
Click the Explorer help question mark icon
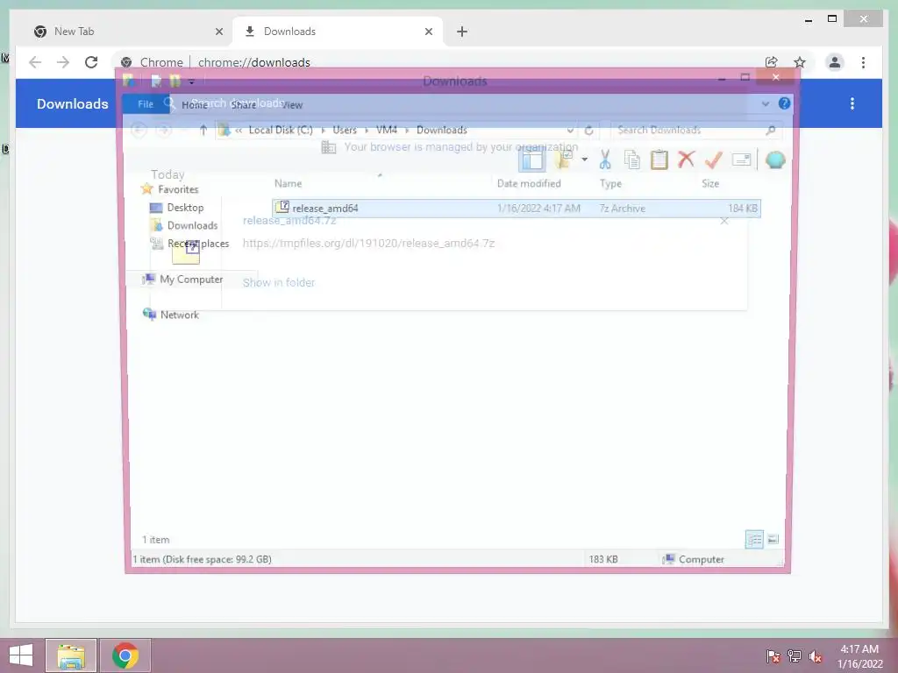[784, 103]
